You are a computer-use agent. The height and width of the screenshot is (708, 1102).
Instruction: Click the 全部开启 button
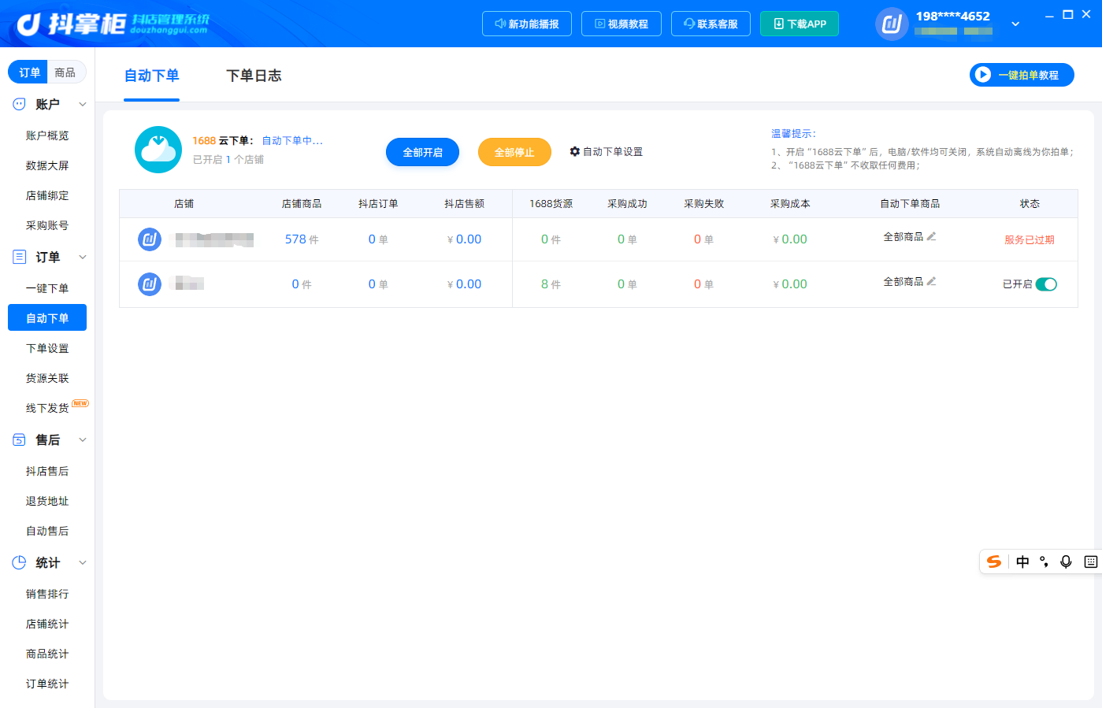422,152
